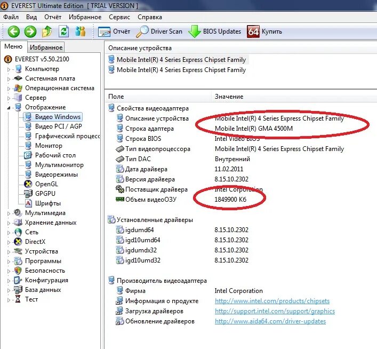Open the Отчёт report toolbar button
Image resolution: width=377 pixels, height=349 pixels.
(114, 31)
